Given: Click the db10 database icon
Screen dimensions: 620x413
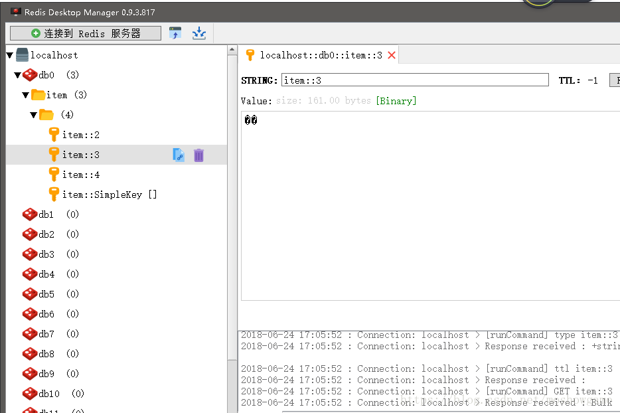Looking at the screenshot, I should pyautogui.click(x=30, y=393).
